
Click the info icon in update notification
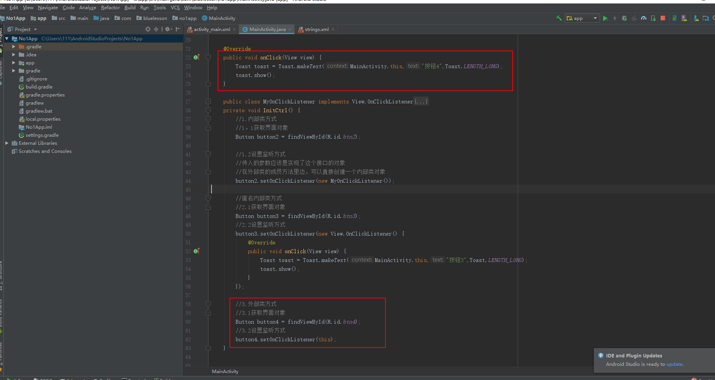pyautogui.click(x=601, y=355)
